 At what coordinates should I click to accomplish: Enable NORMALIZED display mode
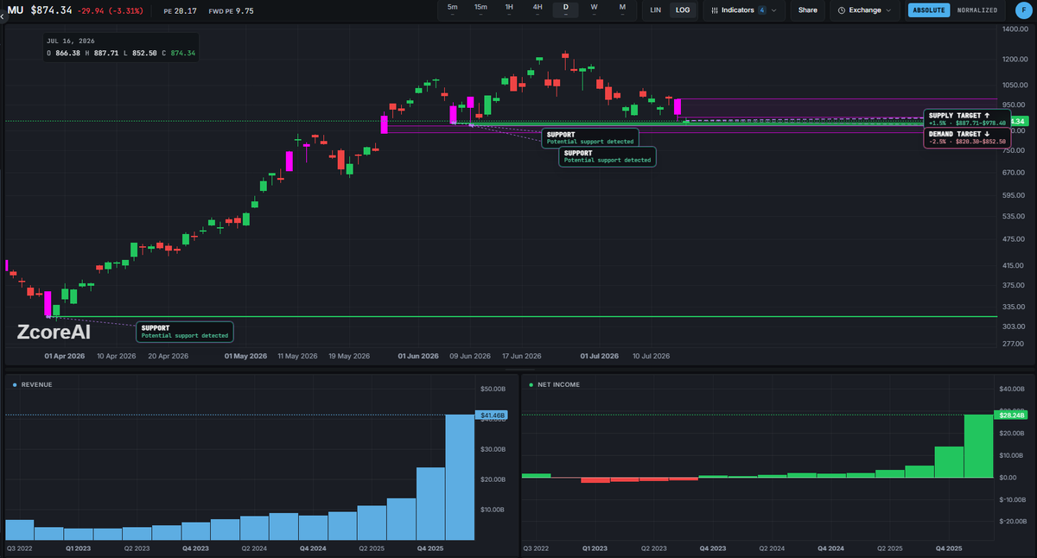point(977,10)
